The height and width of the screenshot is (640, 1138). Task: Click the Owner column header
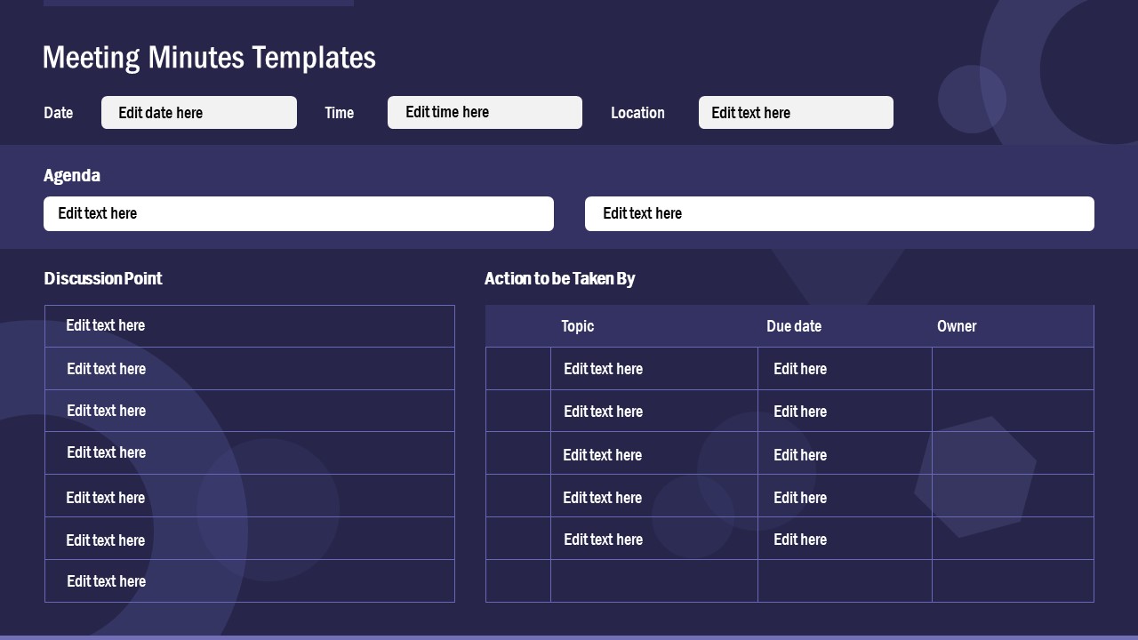[957, 326]
